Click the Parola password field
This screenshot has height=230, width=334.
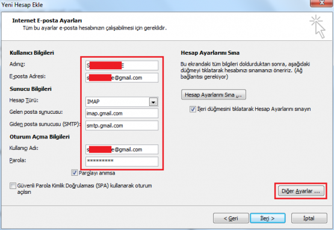tap(122, 161)
